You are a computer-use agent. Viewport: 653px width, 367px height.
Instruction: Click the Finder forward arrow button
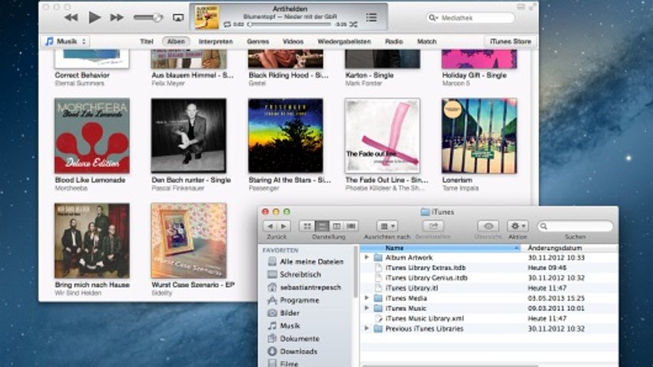point(283,226)
